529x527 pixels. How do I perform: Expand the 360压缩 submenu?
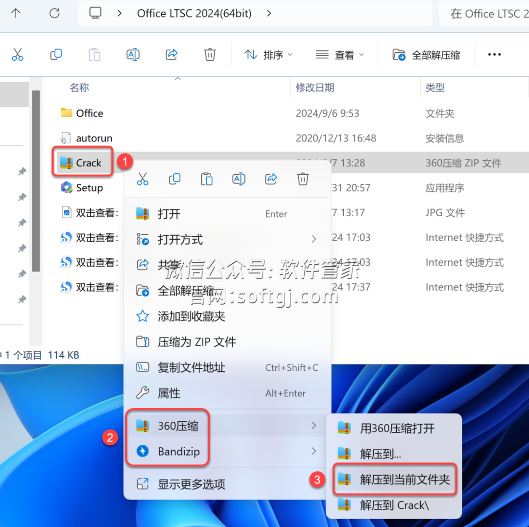pos(227,426)
